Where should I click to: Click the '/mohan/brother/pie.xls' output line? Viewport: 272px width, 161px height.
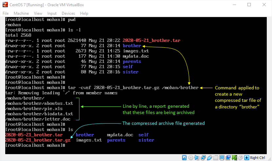point(34,108)
